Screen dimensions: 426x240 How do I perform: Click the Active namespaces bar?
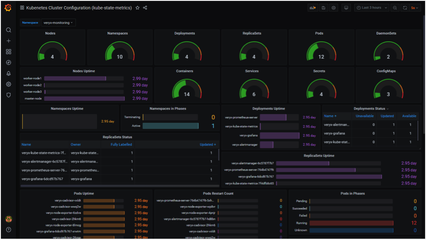click(171, 126)
